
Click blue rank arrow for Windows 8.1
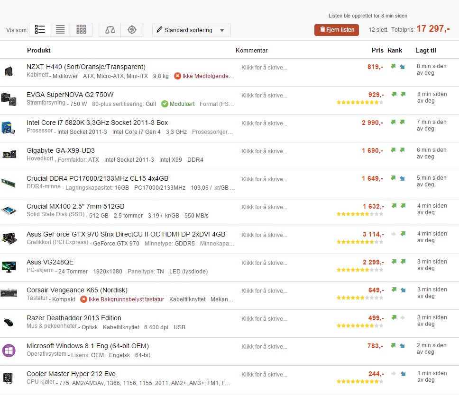(x=402, y=346)
